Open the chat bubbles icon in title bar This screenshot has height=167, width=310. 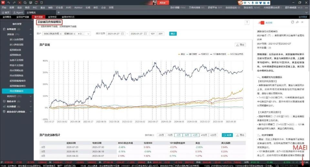25,3
